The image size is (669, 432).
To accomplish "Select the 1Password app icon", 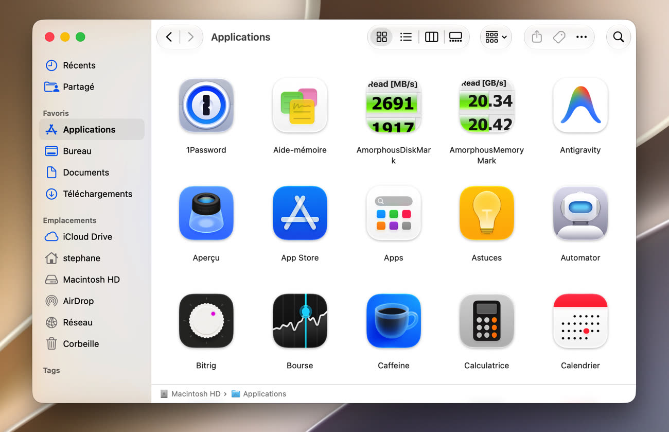I will pyautogui.click(x=206, y=106).
